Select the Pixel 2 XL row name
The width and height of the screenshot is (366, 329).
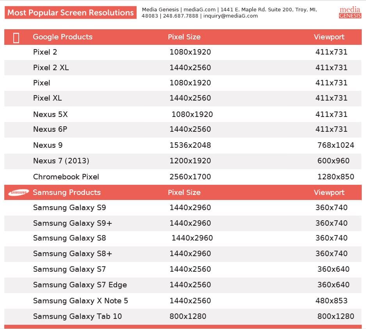tap(51, 67)
